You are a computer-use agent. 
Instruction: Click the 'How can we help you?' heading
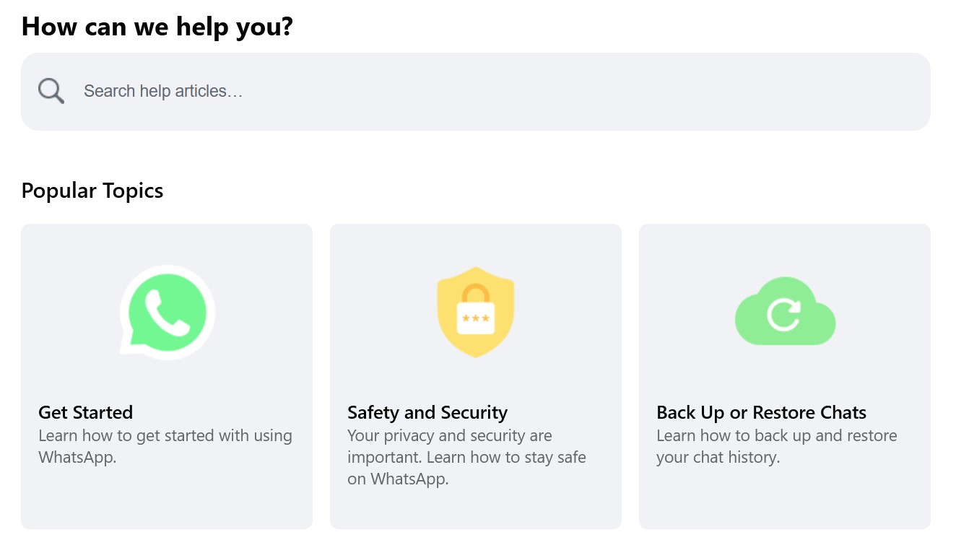point(157,26)
